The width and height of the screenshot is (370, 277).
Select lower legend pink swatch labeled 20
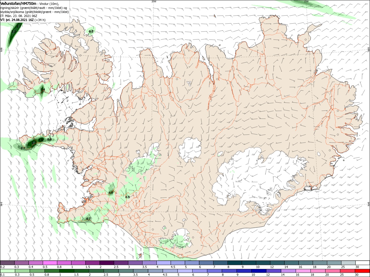tap(332, 271)
